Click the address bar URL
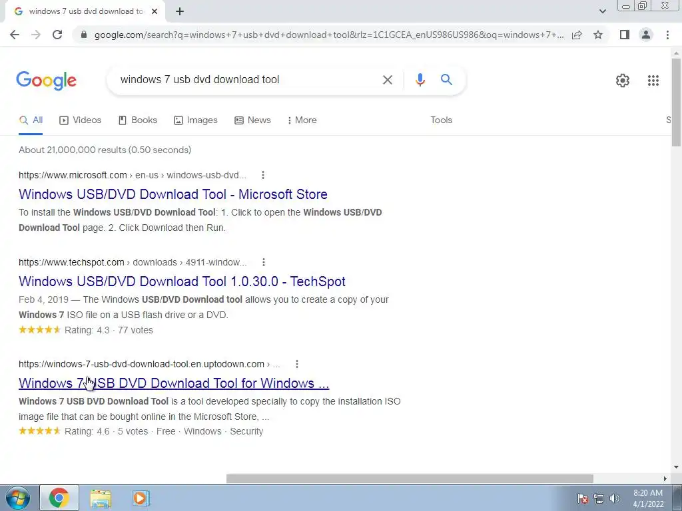 pyautogui.click(x=329, y=35)
